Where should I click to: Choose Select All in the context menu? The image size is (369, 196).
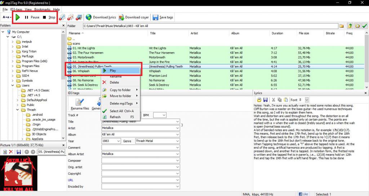coord(121,111)
